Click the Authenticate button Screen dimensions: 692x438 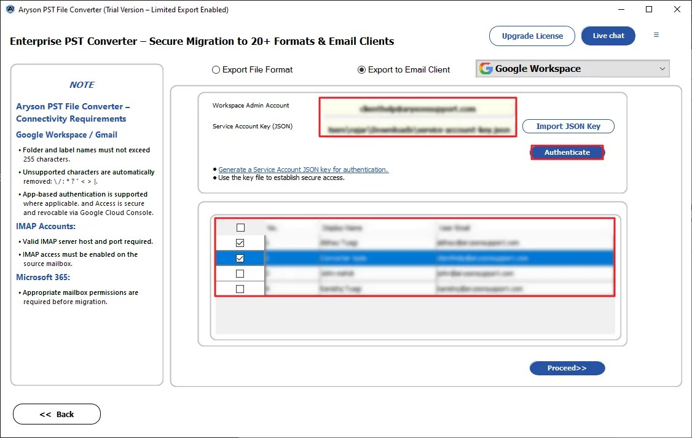(567, 152)
